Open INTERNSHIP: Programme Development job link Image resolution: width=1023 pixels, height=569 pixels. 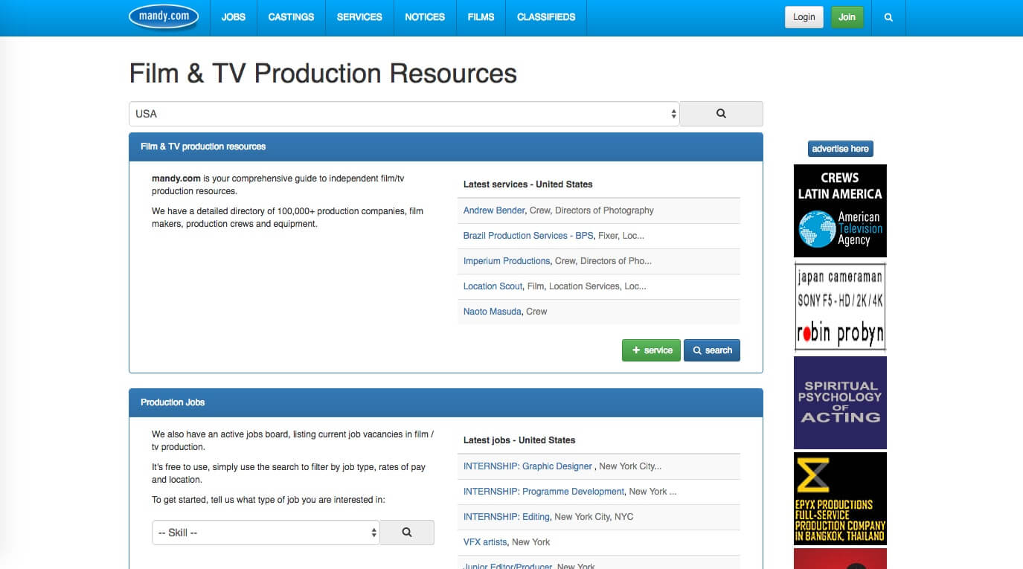coord(544,492)
